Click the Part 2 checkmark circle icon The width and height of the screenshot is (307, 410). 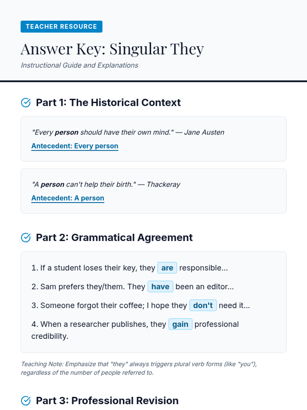26,238
